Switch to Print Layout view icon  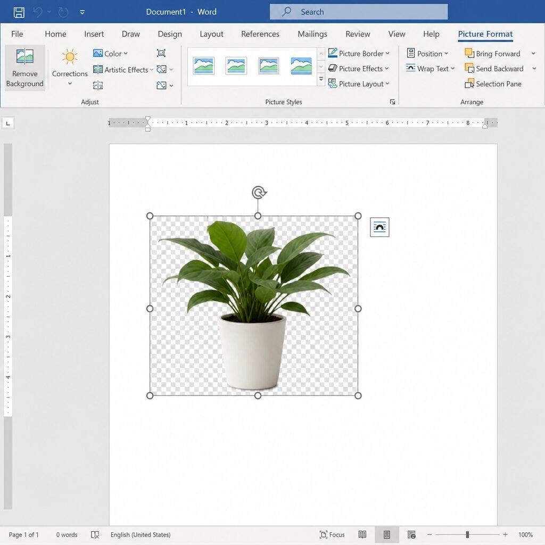(386, 534)
